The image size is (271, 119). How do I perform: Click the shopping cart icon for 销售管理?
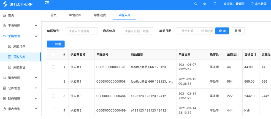point(4,78)
